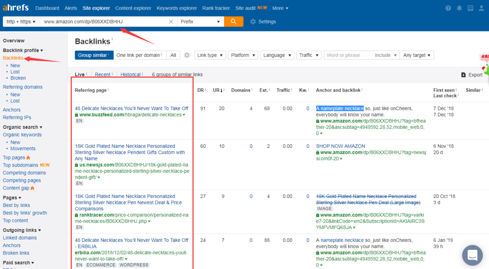Open Best by links' growth in the sidebar
Image resolution: width=489 pixels, height=269 pixels.
point(25,213)
